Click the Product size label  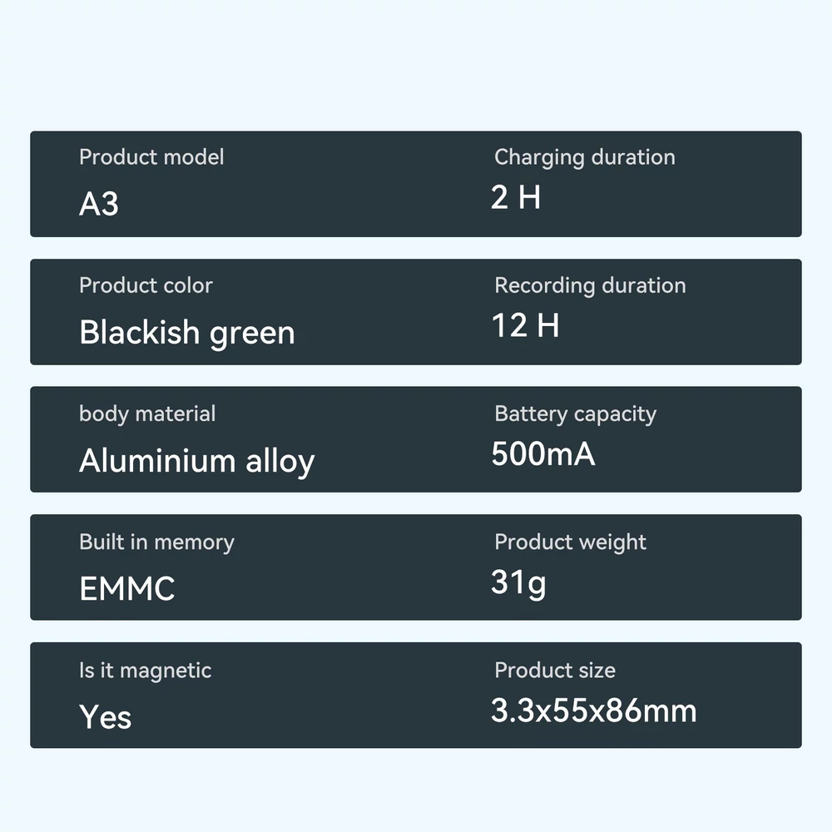click(555, 670)
